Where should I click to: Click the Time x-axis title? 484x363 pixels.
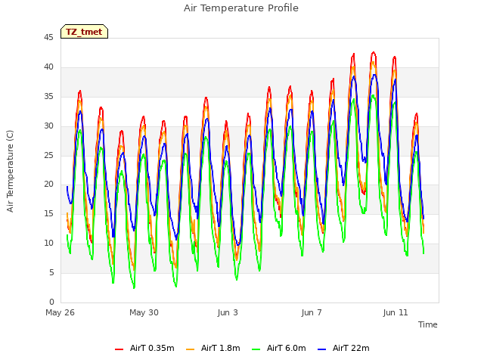point(428,324)
